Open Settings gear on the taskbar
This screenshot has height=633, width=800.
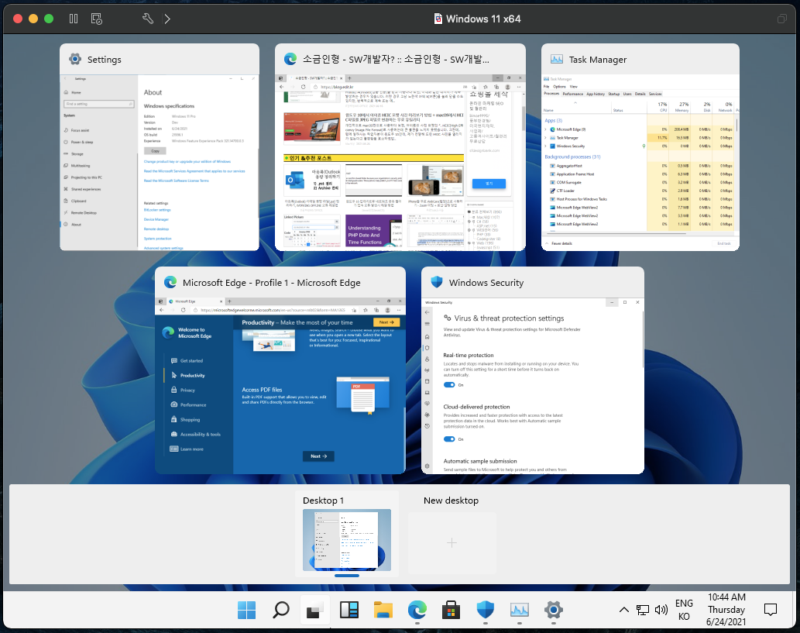(x=554, y=610)
